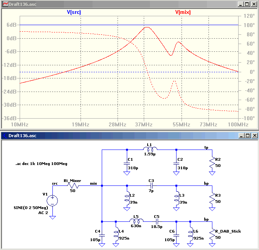Select the Ri_Mixer resistor symbol

(73, 186)
